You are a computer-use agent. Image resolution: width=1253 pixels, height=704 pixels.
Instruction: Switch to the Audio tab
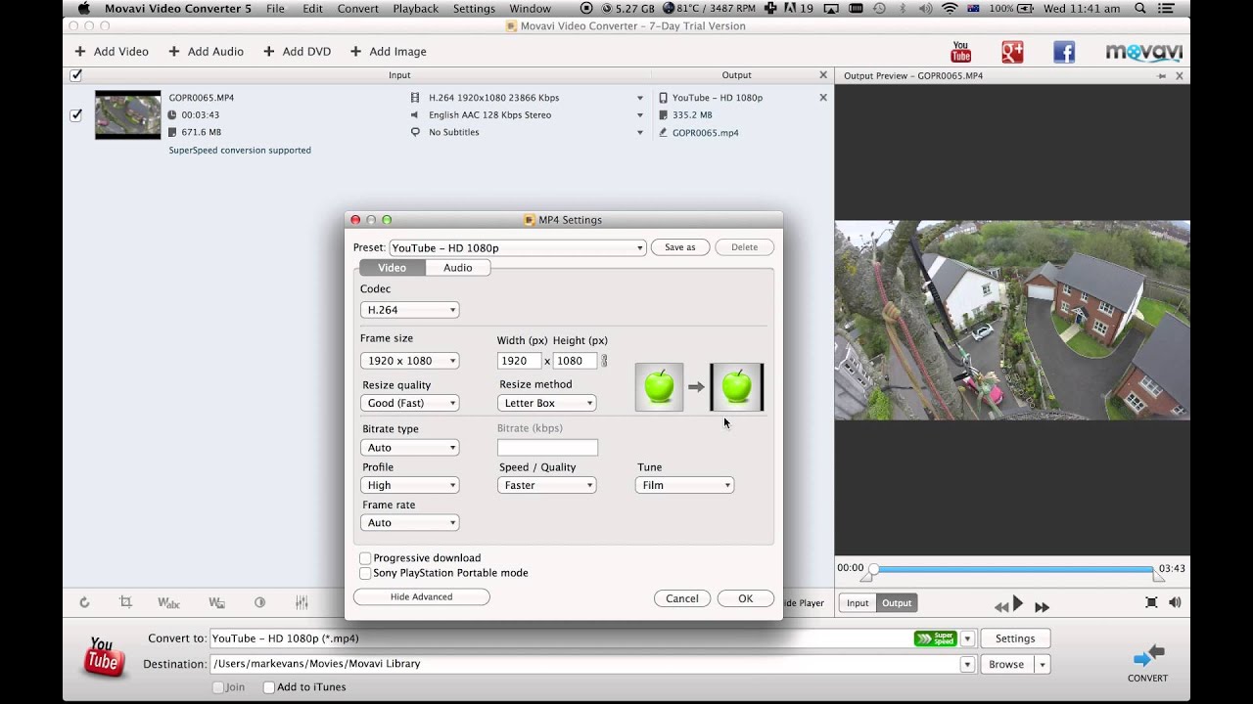tap(457, 268)
